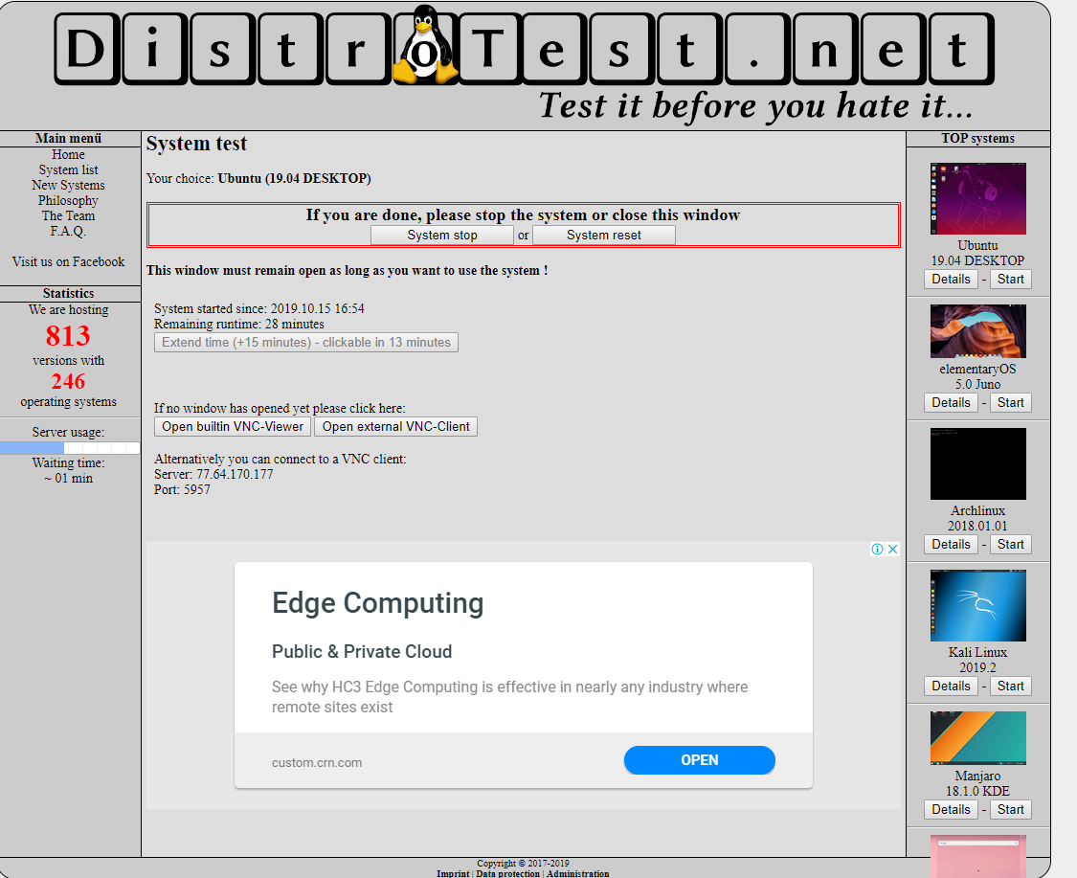Launch the external VNC-Client
This screenshot has width=1077, height=878.
pyautogui.click(x=395, y=426)
